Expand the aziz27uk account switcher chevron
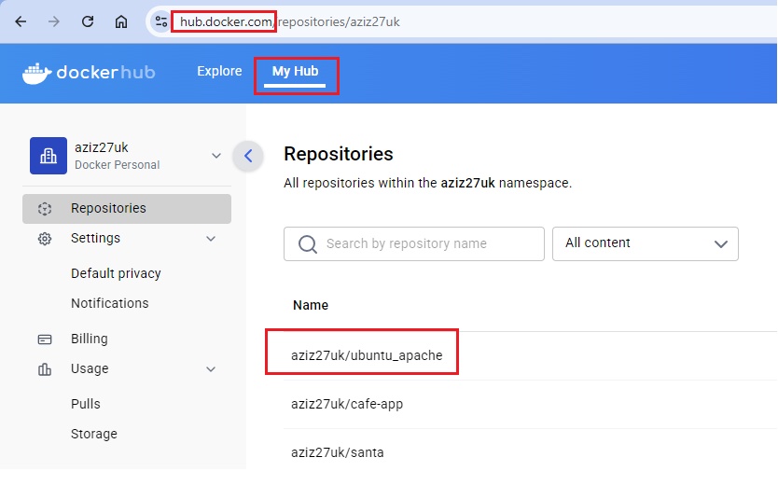 coord(216,156)
